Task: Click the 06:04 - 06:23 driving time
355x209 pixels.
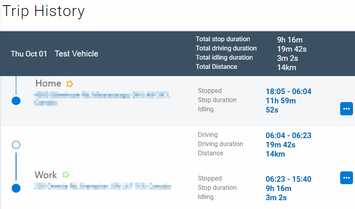Action: (x=288, y=136)
